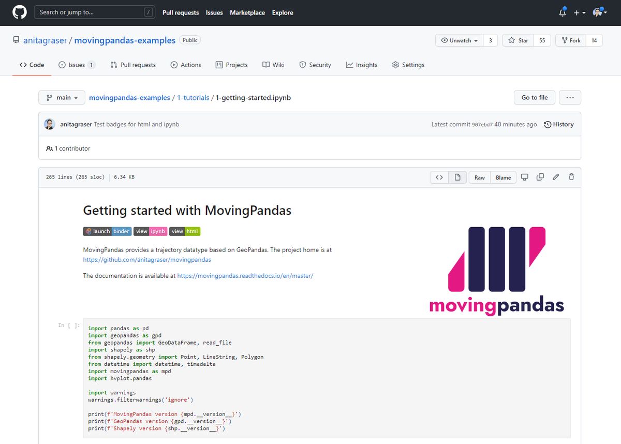Open the ellipsis file actions menu

570,97
